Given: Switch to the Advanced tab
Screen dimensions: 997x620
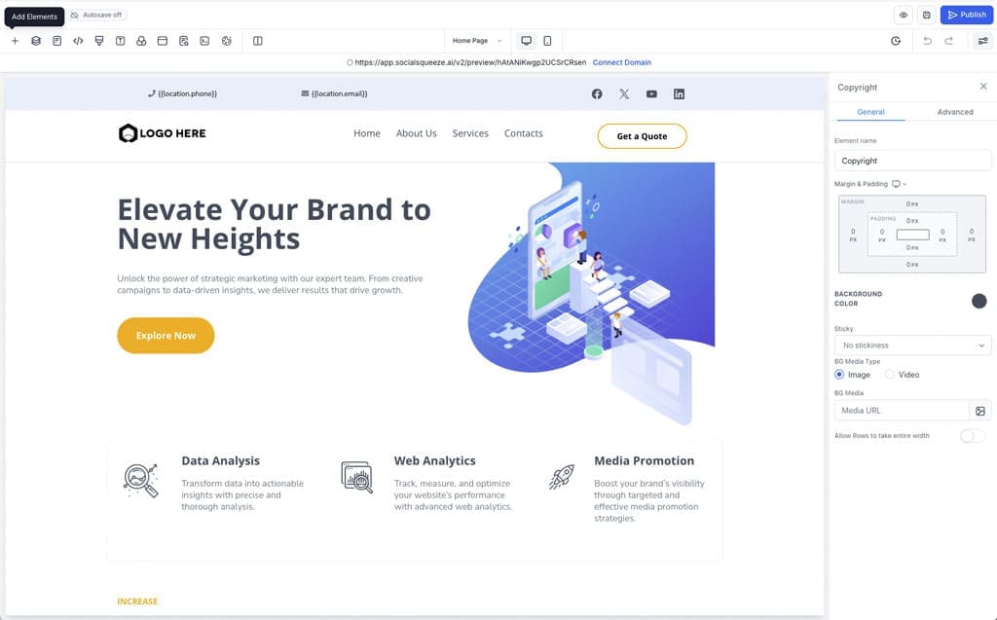Looking at the screenshot, I should (954, 112).
